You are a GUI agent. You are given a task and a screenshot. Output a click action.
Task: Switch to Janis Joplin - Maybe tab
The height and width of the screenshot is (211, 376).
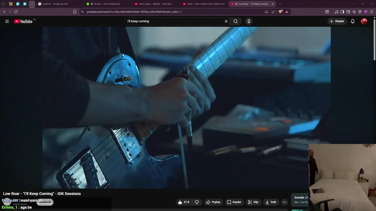point(156,4)
